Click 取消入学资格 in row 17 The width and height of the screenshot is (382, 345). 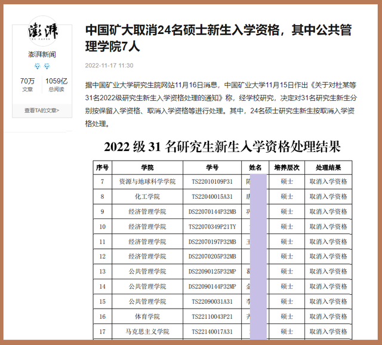(x=328, y=332)
